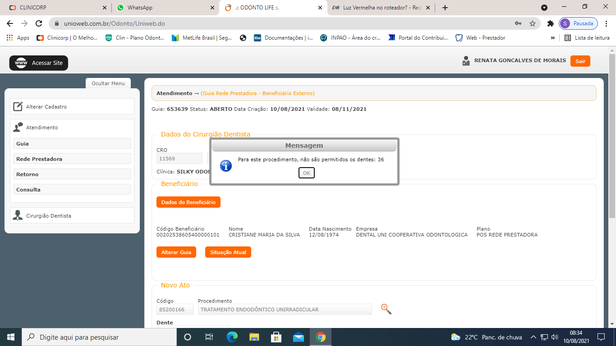
Task: Click the user profile icon beside Renata
Action: (x=466, y=61)
